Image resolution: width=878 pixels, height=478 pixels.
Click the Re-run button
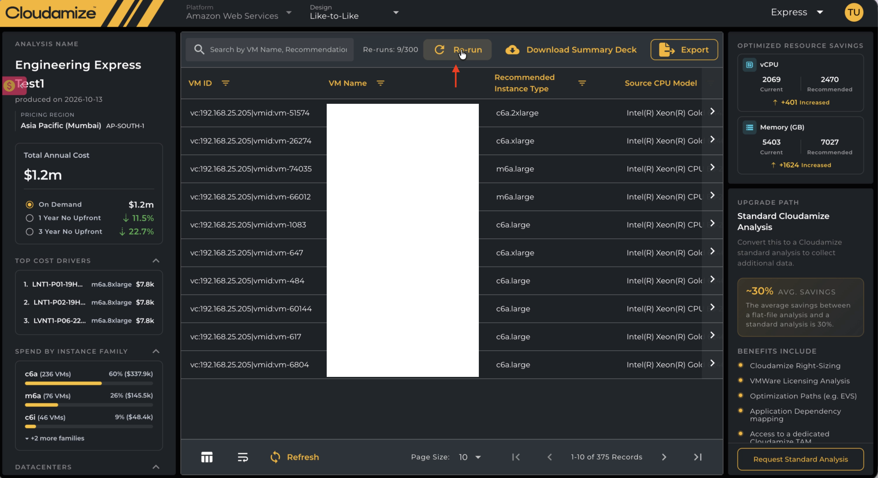pyautogui.click(x=457, y=50)
